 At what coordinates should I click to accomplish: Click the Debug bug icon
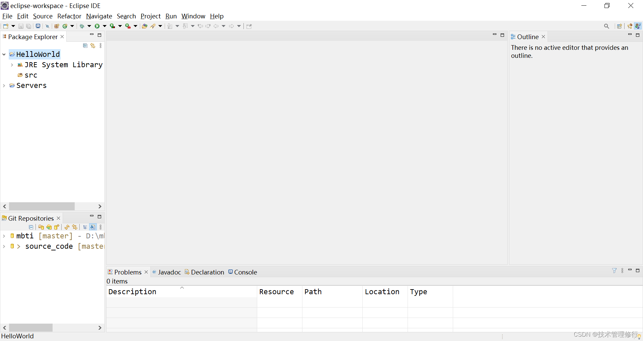(82, 26)
